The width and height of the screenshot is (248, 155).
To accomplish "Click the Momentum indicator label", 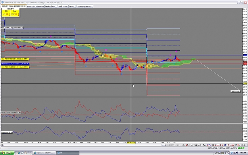I will point(7,132).
